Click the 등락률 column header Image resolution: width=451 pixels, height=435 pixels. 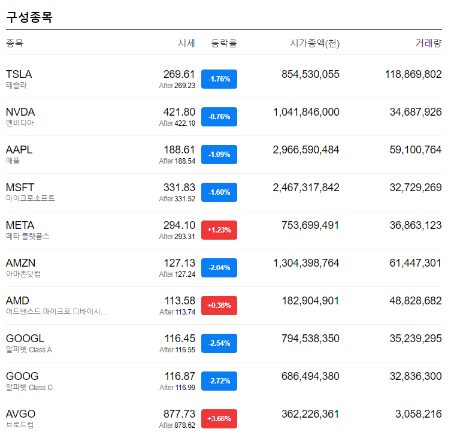[224, 43]
